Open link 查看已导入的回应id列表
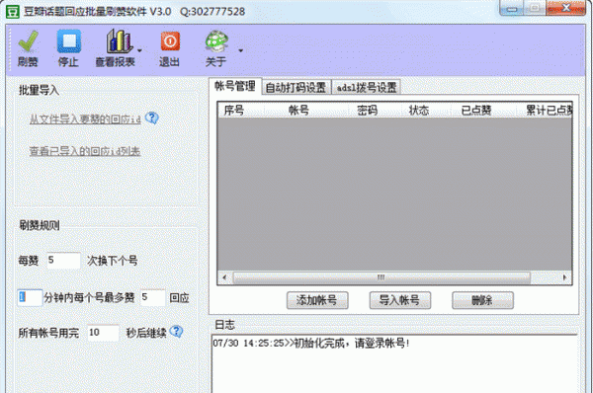The image size is (593, 393). point(85,151)
